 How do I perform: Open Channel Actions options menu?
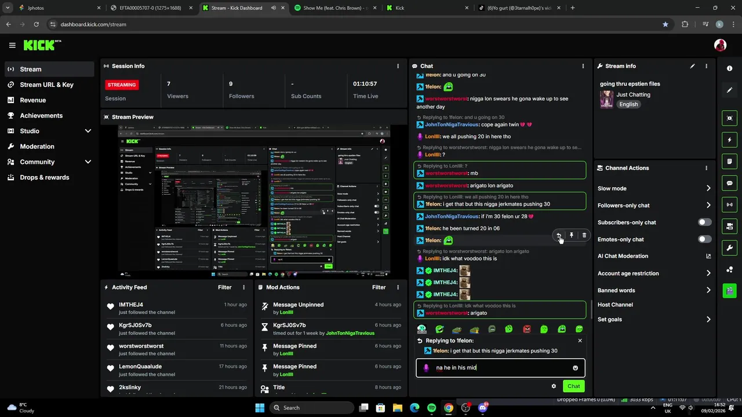point(706,168)
